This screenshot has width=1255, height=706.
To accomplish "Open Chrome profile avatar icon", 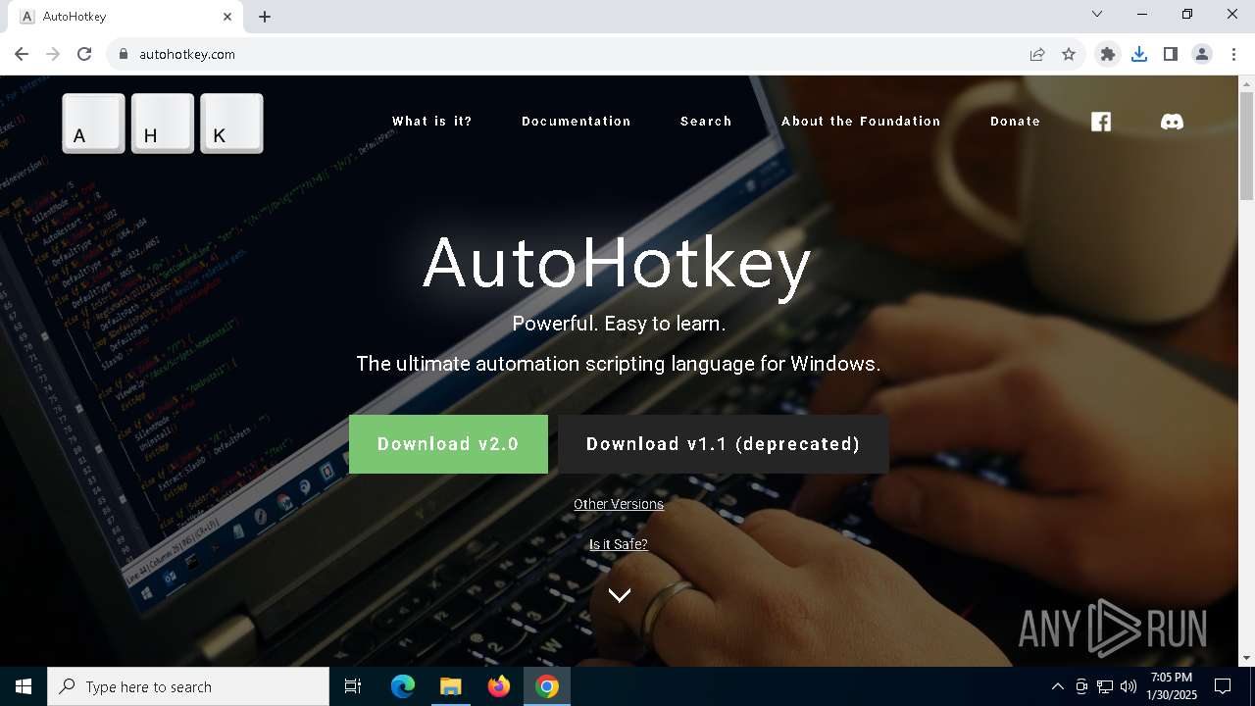I will (1202, 54).
